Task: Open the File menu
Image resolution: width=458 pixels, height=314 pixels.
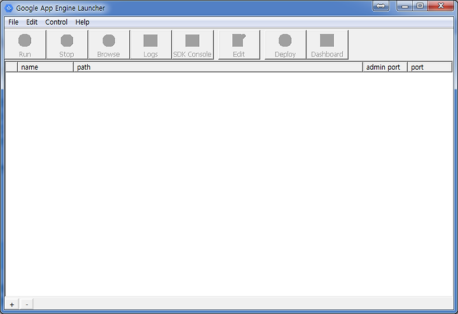Action: (13, 22)
